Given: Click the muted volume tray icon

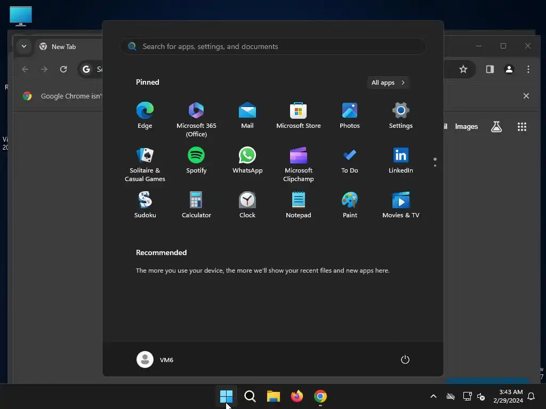Looking at the screenshot, I should point(481,396).
